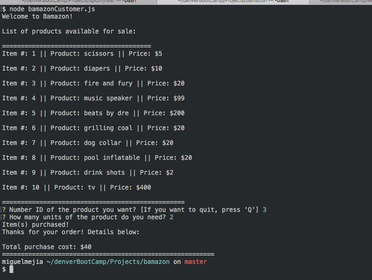Click the 'fire and fury' product row
Image resolution: width=372 pixels, height=280 pixels.
[93, 83]
